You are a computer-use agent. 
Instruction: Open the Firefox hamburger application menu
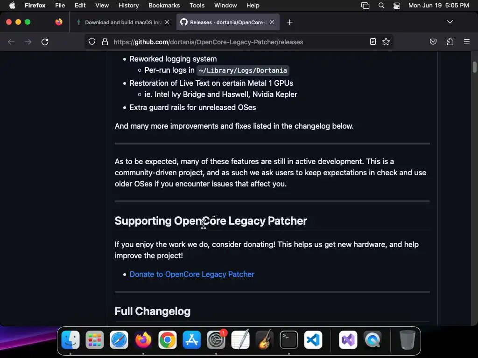467,41
